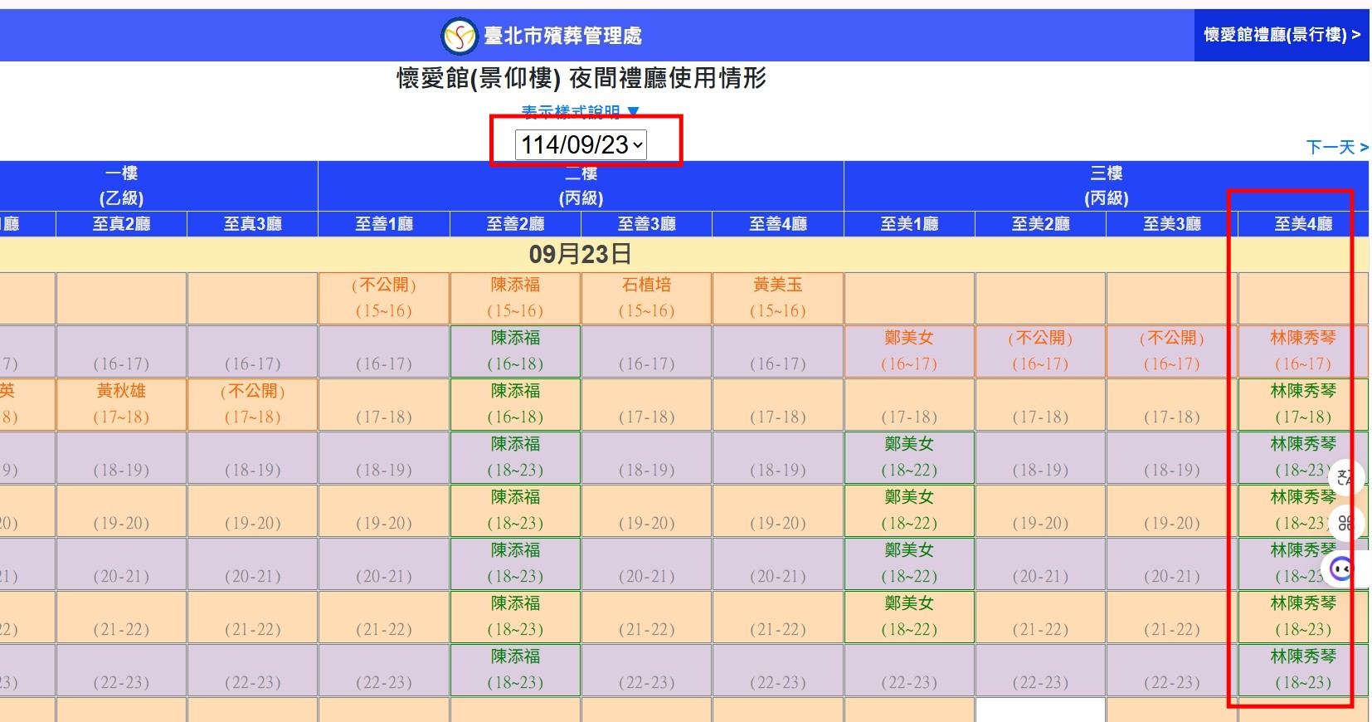1372x722 pixels.
Task: Click 黃秋雄 17~18 booking cell
Action: point(121,404)
